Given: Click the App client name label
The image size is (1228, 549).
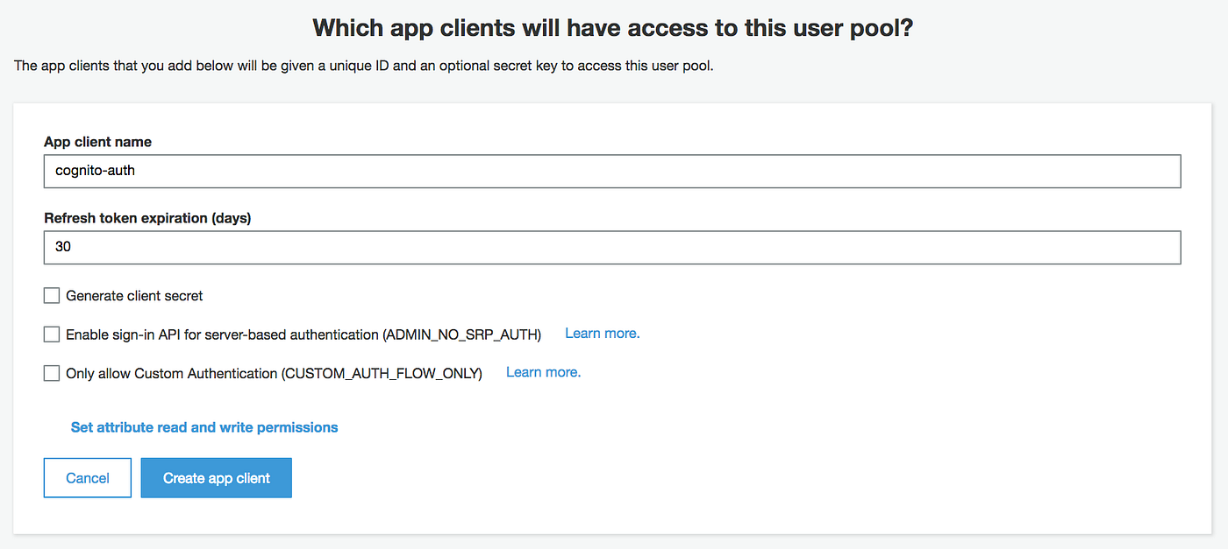Looking at the screenshot, I should [97, 141].
